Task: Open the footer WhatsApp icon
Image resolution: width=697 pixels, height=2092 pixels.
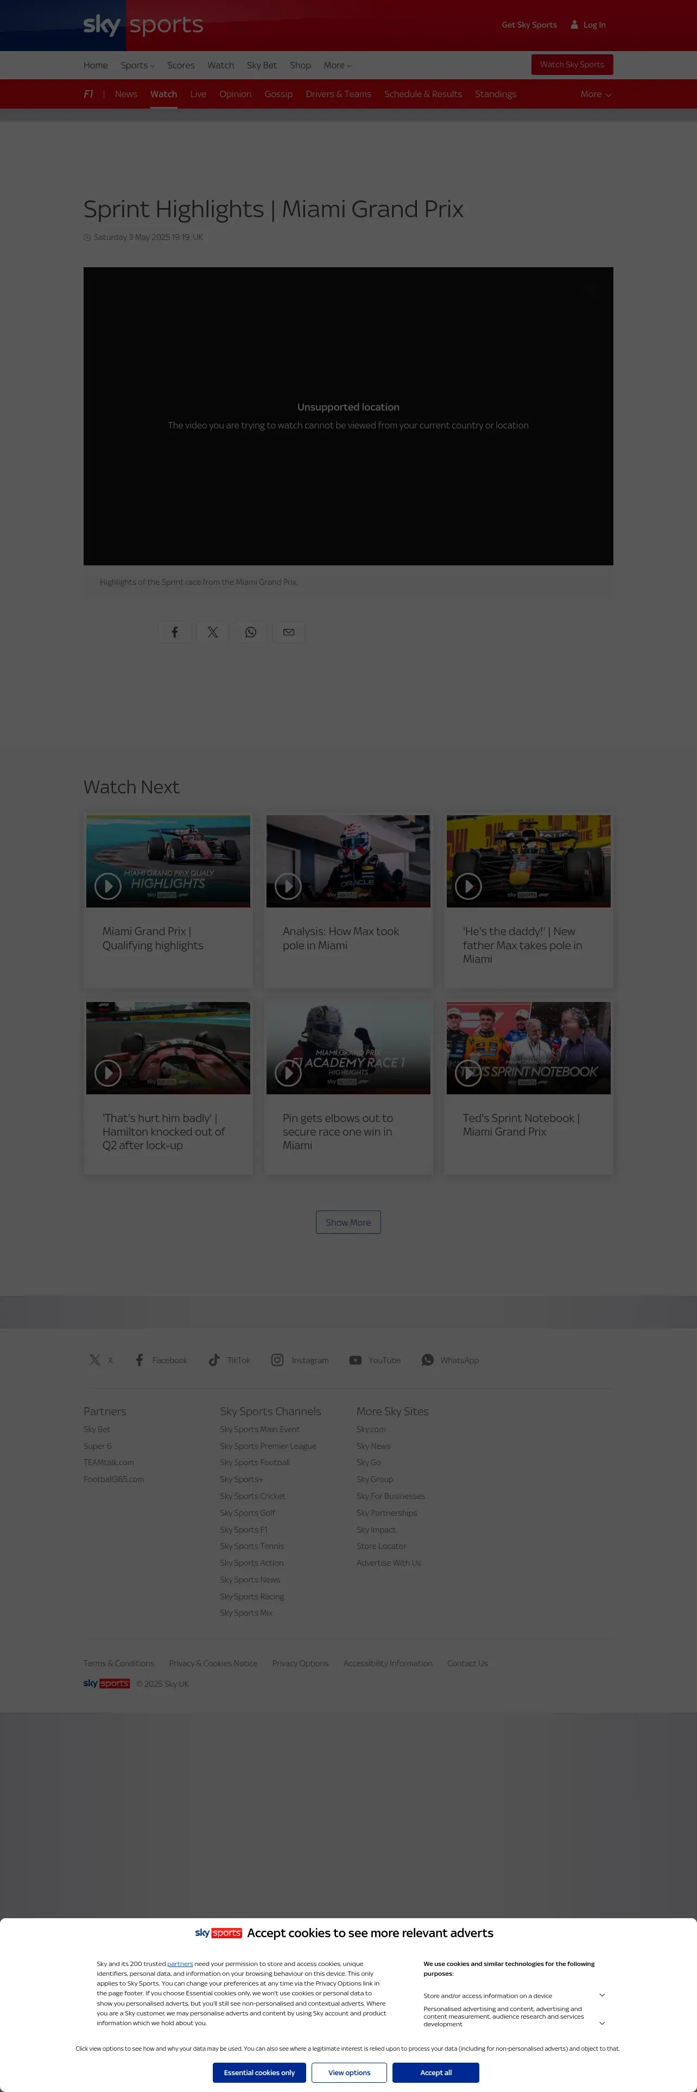Action: 428,1360
